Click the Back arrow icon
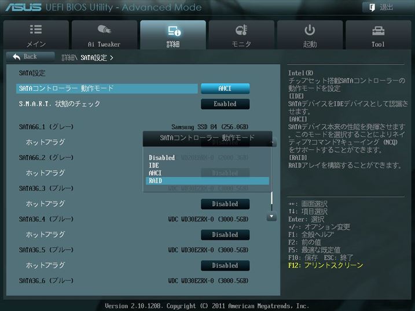This screenshot has width=415, height=311. click(x=16, y=57)
